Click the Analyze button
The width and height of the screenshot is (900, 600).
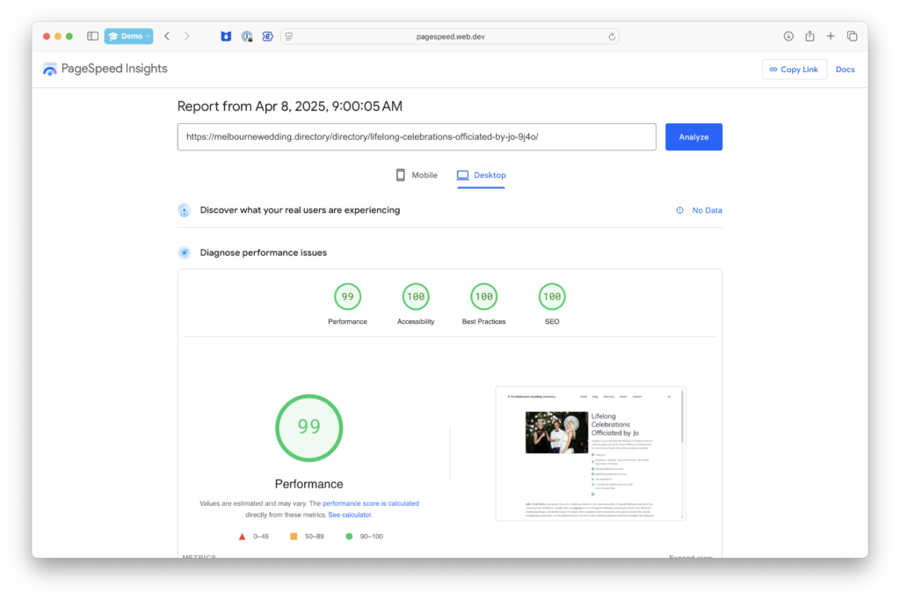[693, 136]
